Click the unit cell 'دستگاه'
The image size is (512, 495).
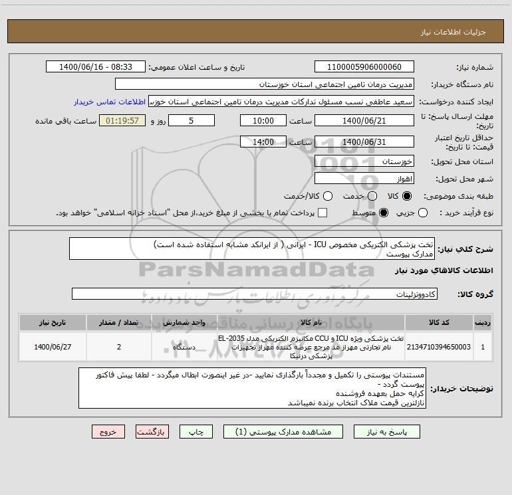[184, 347]
